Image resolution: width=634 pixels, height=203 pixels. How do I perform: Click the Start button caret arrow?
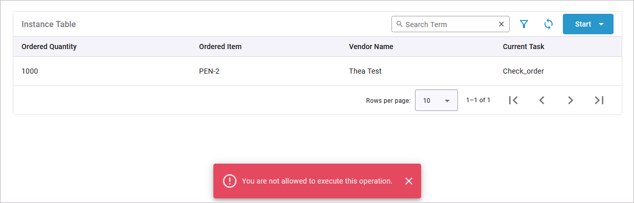(601, 25)
